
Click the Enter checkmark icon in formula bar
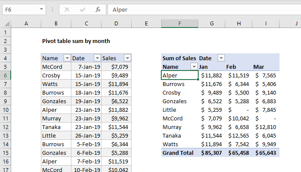pos(82,9)
